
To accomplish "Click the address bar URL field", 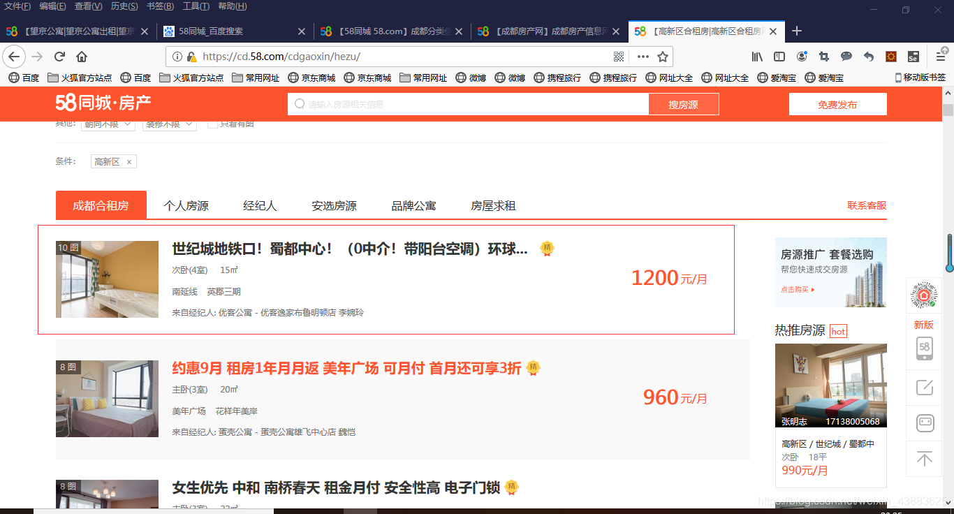I will 405,57.
